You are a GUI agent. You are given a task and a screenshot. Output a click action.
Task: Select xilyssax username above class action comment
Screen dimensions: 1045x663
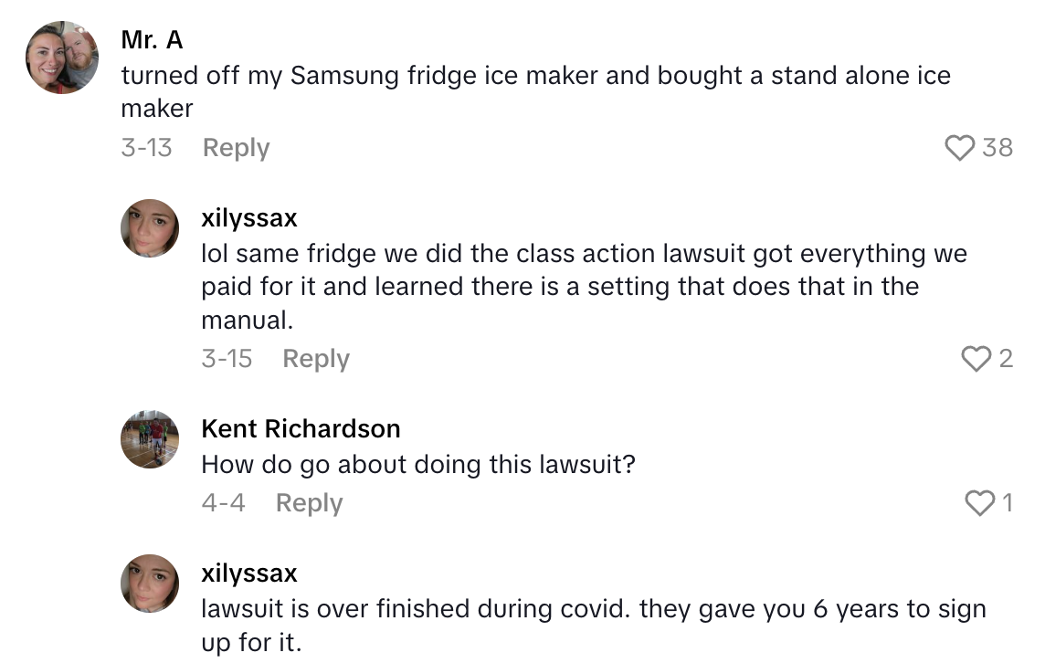coord(249,218)
